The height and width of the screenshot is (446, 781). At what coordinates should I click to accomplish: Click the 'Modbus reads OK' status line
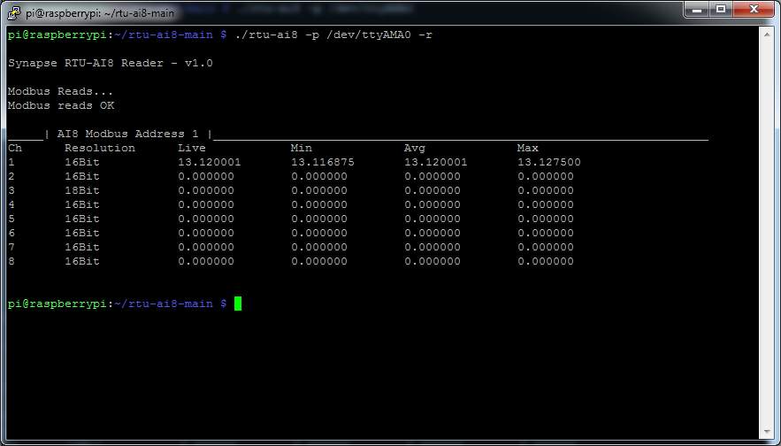click(x=61, y=105)
